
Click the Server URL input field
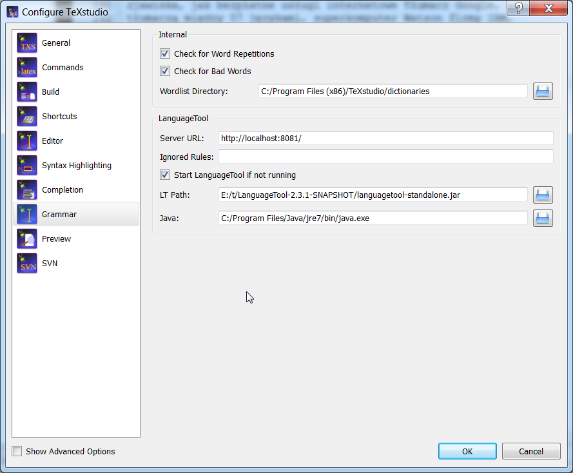(x=385, y=138)
